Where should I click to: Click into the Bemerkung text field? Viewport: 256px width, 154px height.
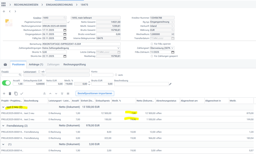click(80, 44)
